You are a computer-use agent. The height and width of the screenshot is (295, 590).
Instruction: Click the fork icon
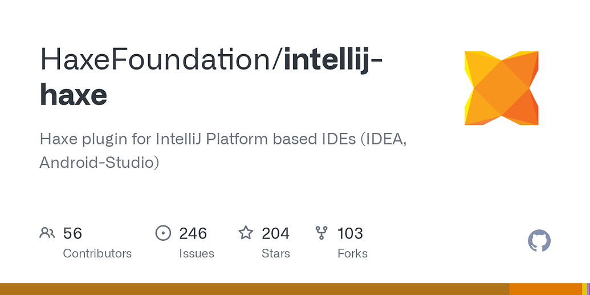[322, 233]
